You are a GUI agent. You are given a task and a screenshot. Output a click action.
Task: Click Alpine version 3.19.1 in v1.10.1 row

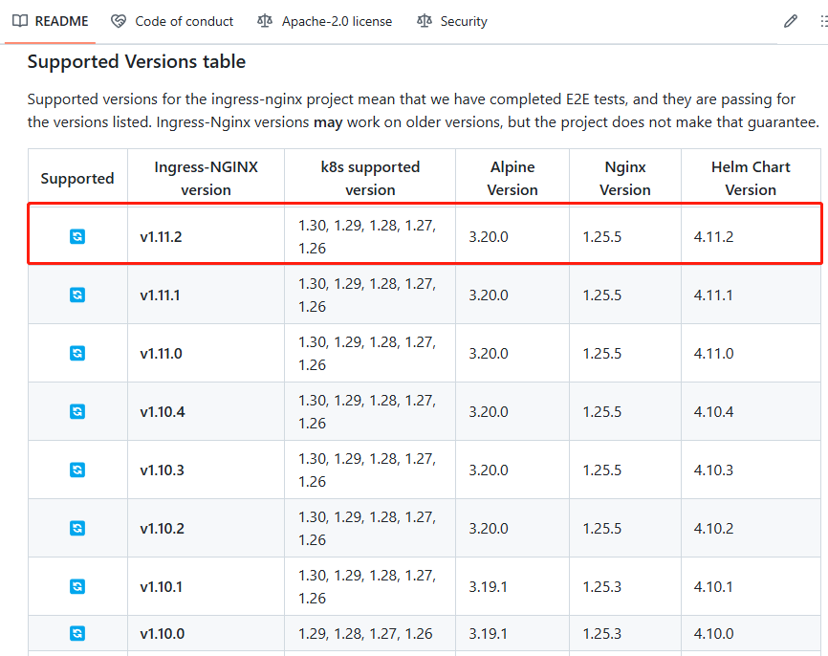coord(488,587)
